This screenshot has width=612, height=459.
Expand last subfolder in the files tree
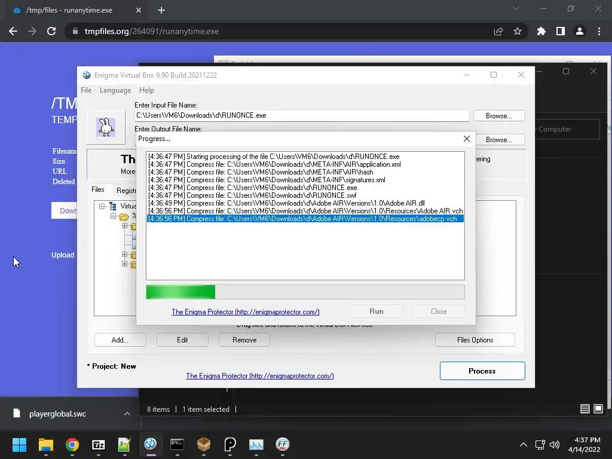click(x=124, y=264)
